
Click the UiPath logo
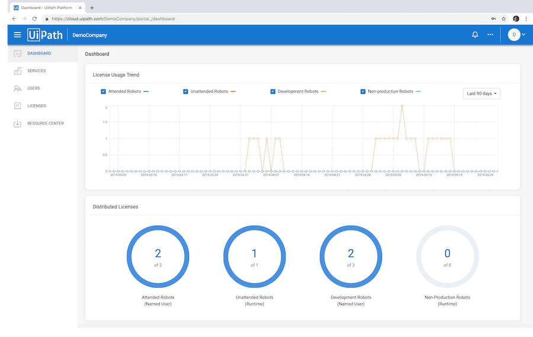(45, 35)
